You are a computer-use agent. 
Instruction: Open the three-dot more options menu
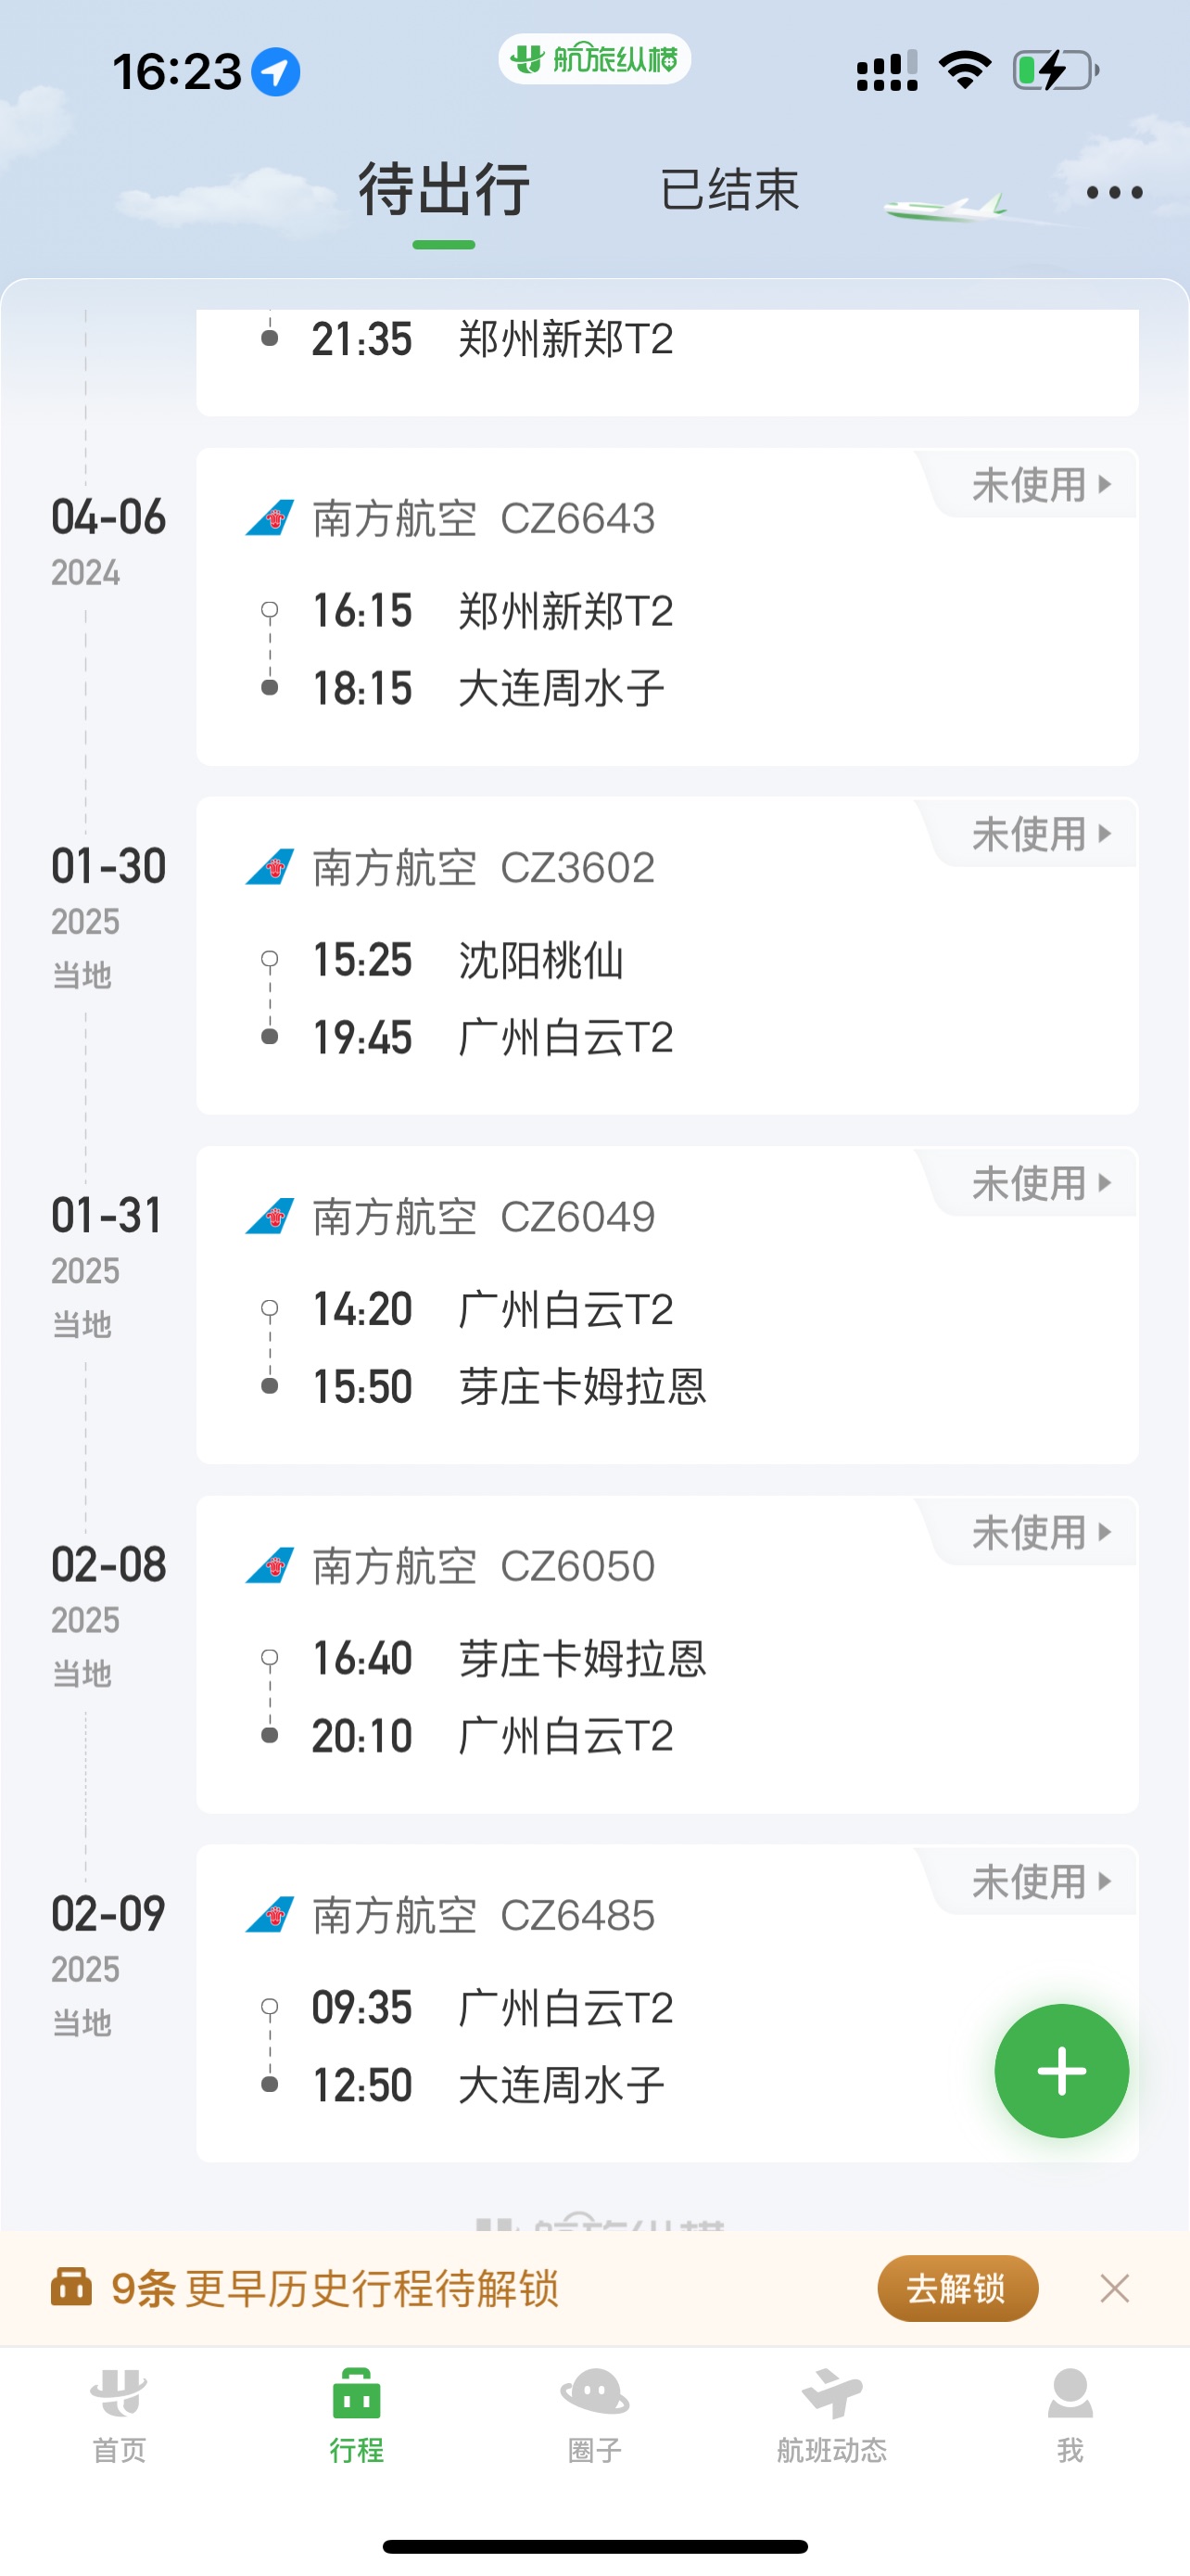coord(1114,192)
